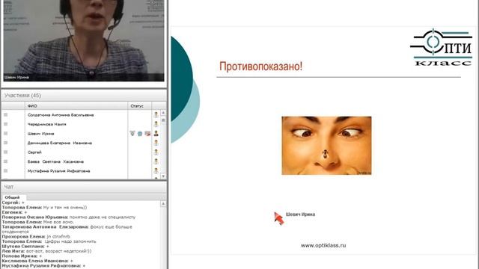Select participant Мустафина Рузалия Рифкатовна in the list
The height and width of the screenshot is (269, 479).
coord(58,171)
